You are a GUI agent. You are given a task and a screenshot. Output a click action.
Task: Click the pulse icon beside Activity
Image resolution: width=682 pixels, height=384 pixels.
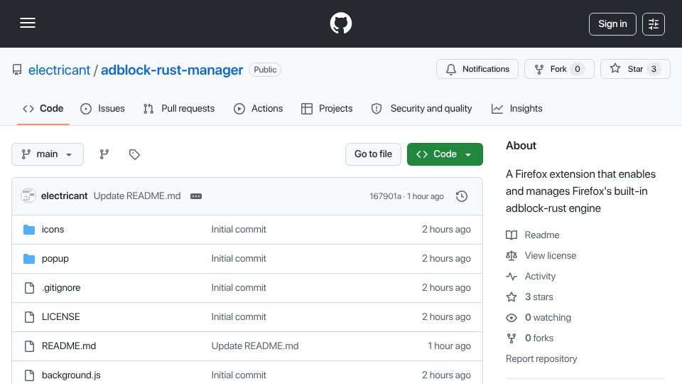point(511,277)
